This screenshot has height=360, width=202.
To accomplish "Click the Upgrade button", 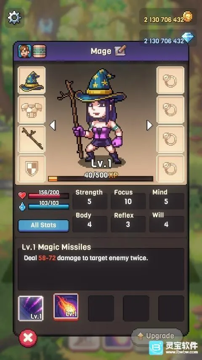I will coord(157,336).
